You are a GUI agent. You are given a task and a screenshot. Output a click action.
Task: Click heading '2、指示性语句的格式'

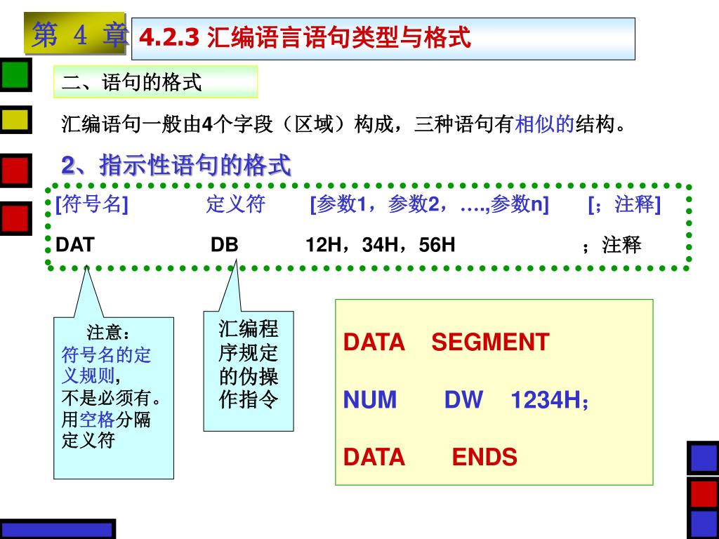pyautogui.click(x=176, y=165)
